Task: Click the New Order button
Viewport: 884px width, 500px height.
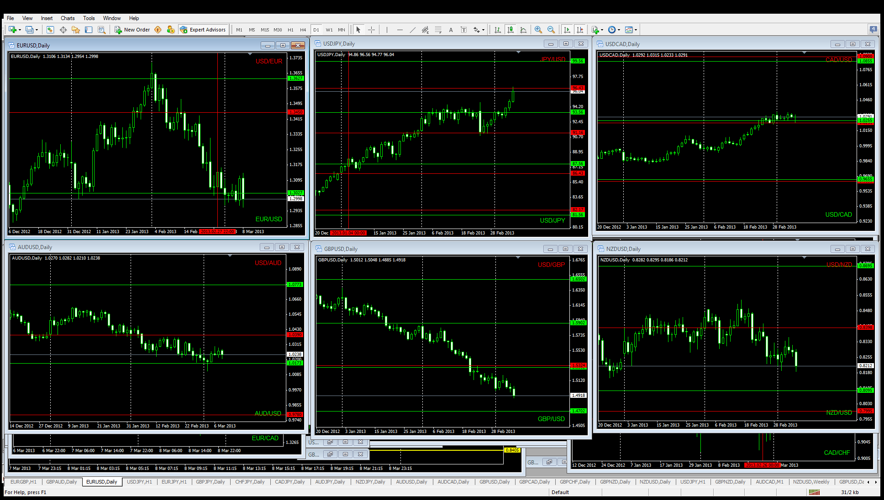Action: click(x=132, y=30)
